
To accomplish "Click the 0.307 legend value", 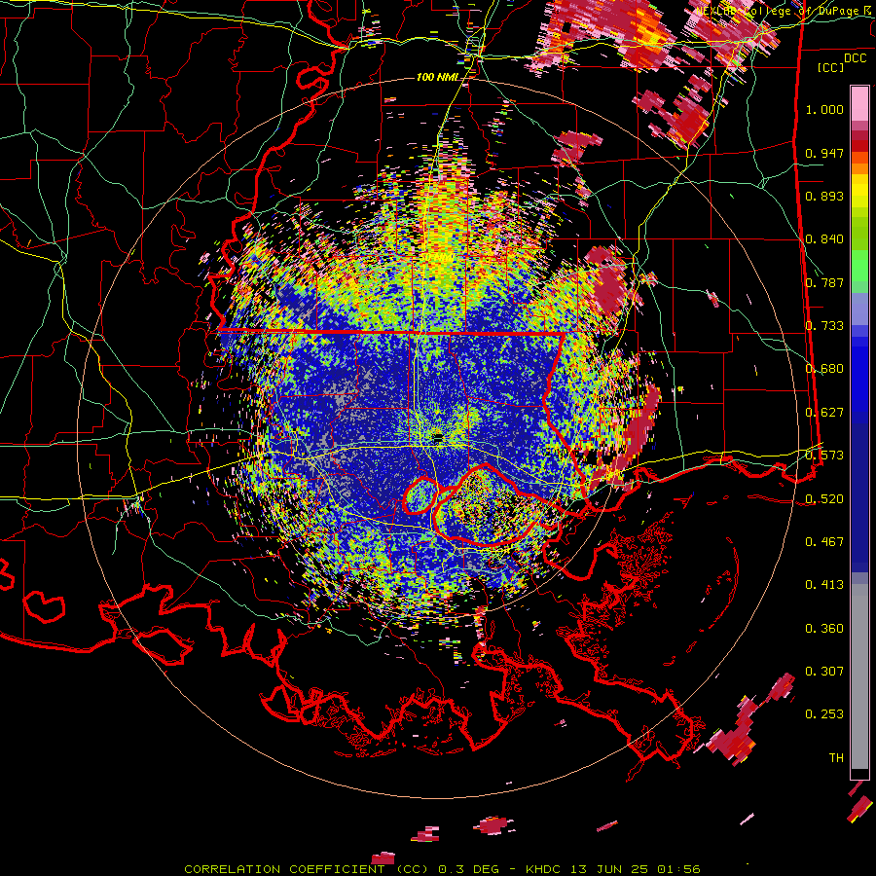I will (824, 672).
